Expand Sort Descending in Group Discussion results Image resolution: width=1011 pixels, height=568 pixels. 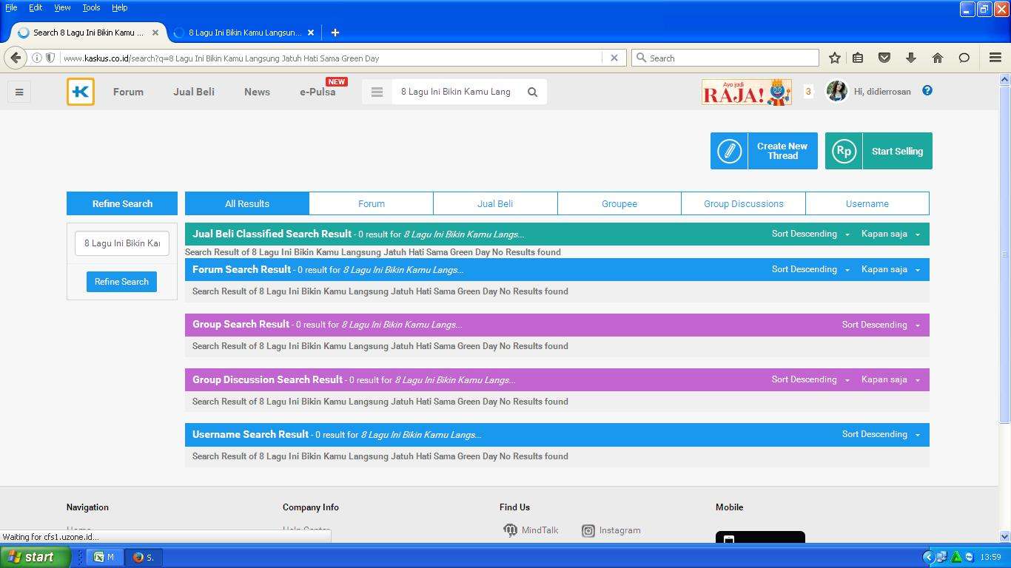[810, 379]
